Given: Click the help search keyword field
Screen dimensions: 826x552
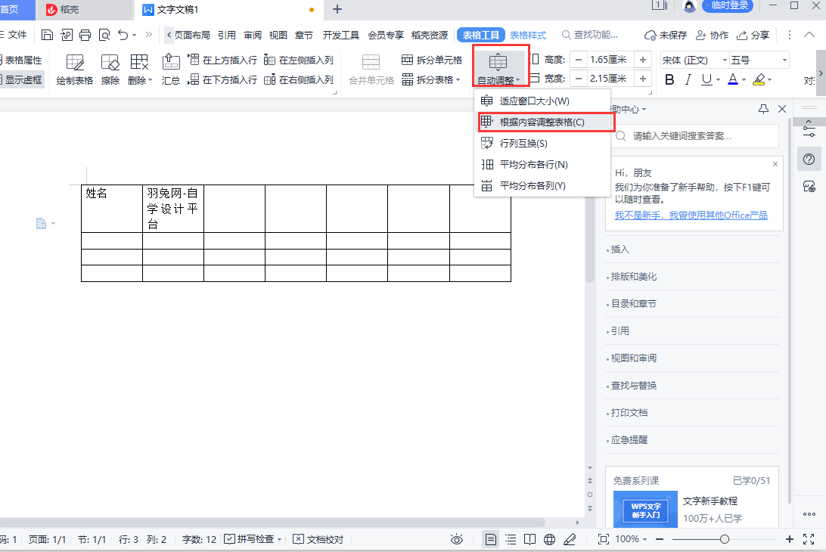Looking at the screenshot, I should click(696, 136).
